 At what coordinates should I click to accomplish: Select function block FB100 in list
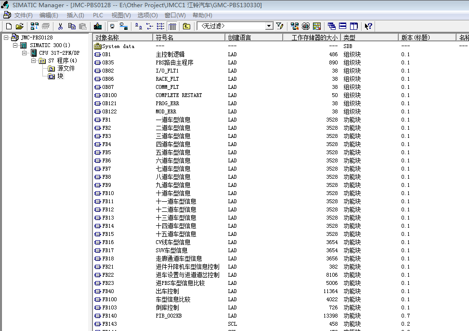105,299
